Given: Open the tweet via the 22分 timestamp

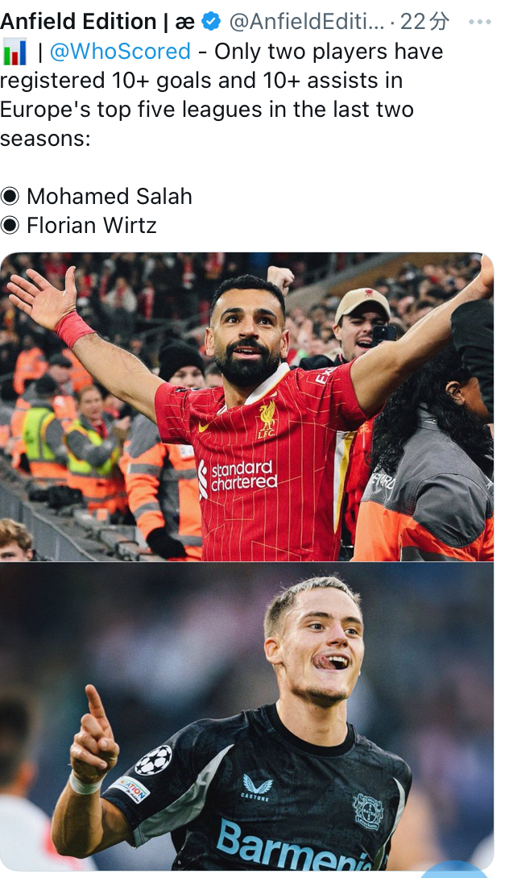Looking at the screenshot, I should coord(425,22).
